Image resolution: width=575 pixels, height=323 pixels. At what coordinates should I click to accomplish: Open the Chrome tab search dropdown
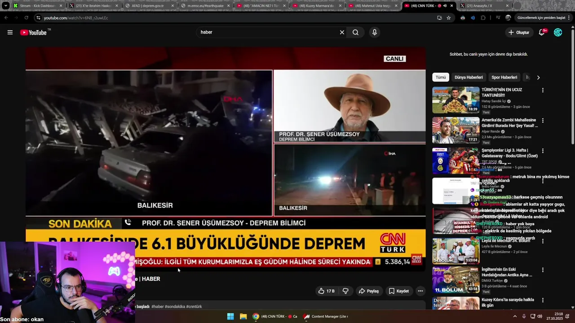tap(5, 6)
